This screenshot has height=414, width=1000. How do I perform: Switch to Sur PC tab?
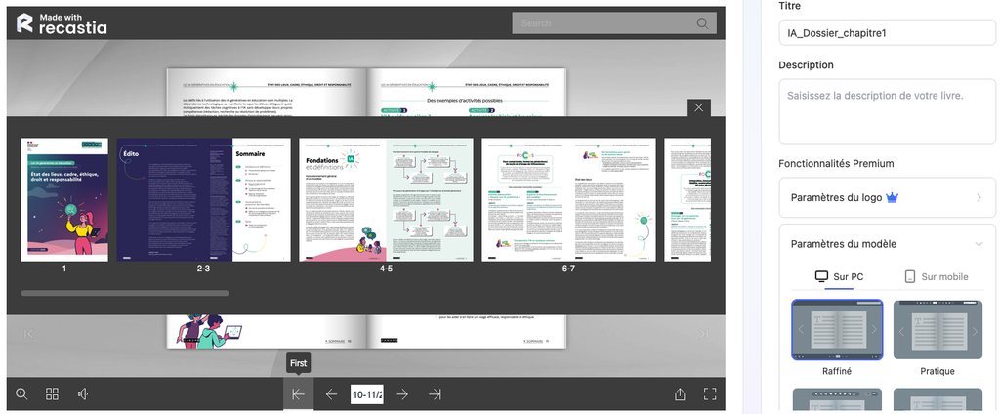[x=839, y=277]
